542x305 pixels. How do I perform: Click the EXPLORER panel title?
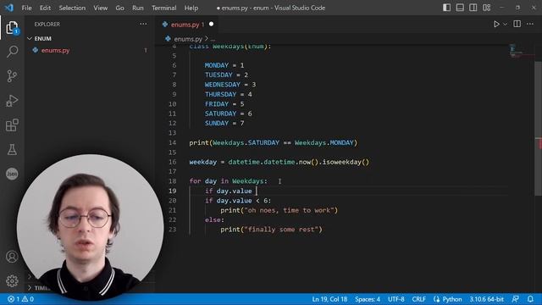click(47, 25)
